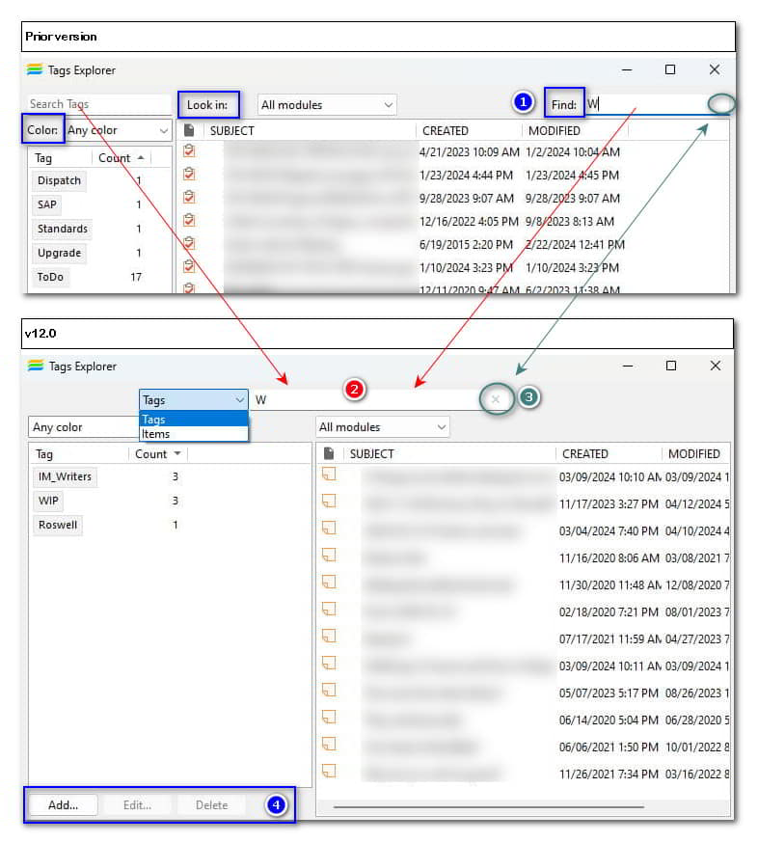Select the WIP tag
The image size is (758, 842).
point(48,501)
